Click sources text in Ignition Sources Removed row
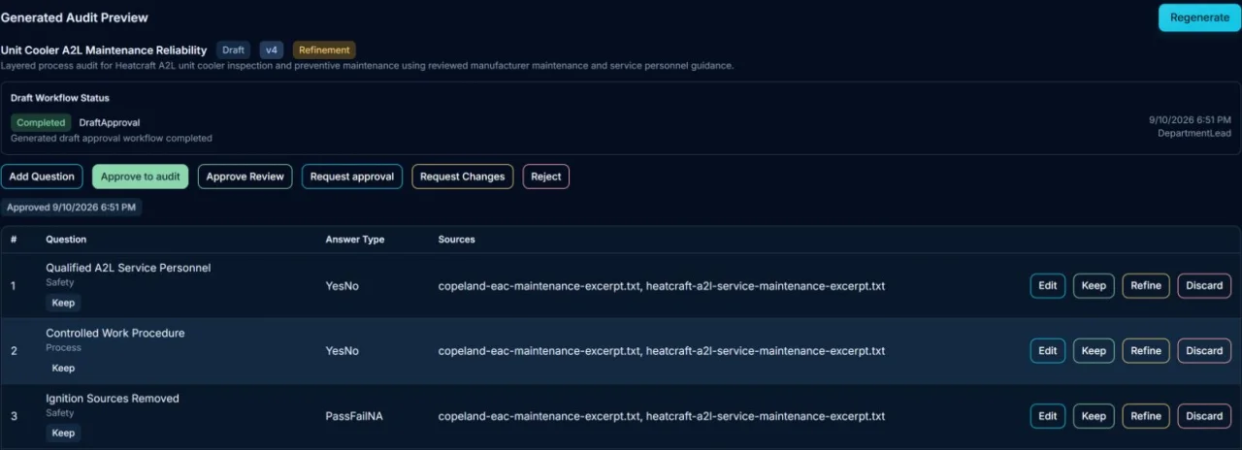This screenshot has height=450, width=1242. (662, 416)
